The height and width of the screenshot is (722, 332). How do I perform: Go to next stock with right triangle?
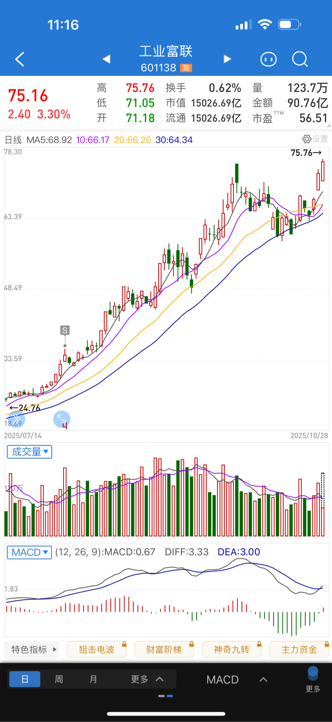coord(227,59)
